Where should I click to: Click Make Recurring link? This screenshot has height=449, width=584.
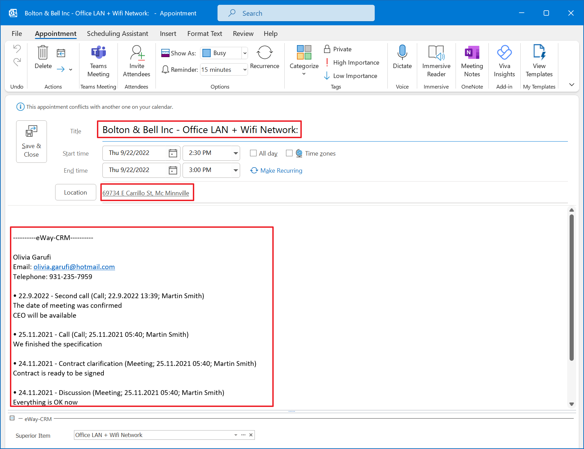pos(276,170)
